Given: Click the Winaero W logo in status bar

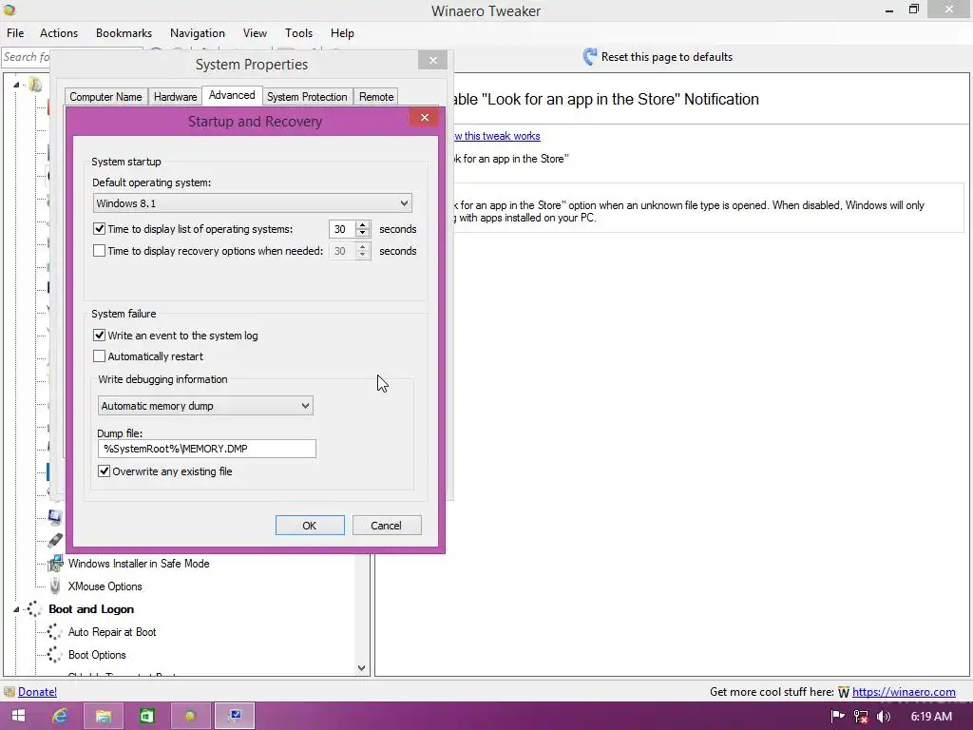Looking at the screenshot, I should click(x=844, y=692).
